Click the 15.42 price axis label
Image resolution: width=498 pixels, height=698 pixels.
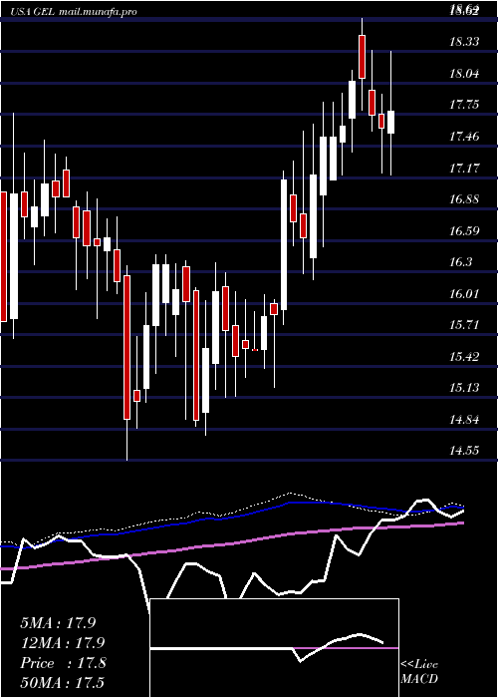coord(464,356)
